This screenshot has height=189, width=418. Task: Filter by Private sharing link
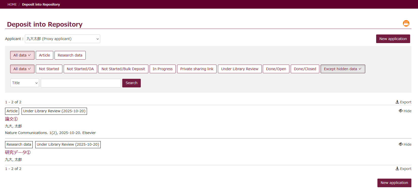click(197, 69)
